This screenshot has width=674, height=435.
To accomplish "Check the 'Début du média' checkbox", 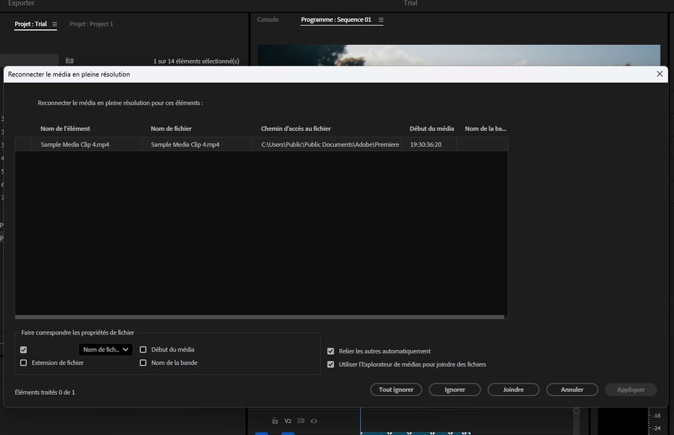I will pos(143,349).
